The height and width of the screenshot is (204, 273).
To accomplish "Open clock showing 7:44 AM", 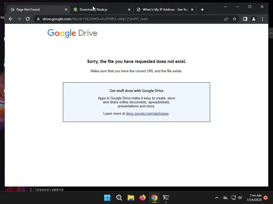I will click(x=254, y=198).
